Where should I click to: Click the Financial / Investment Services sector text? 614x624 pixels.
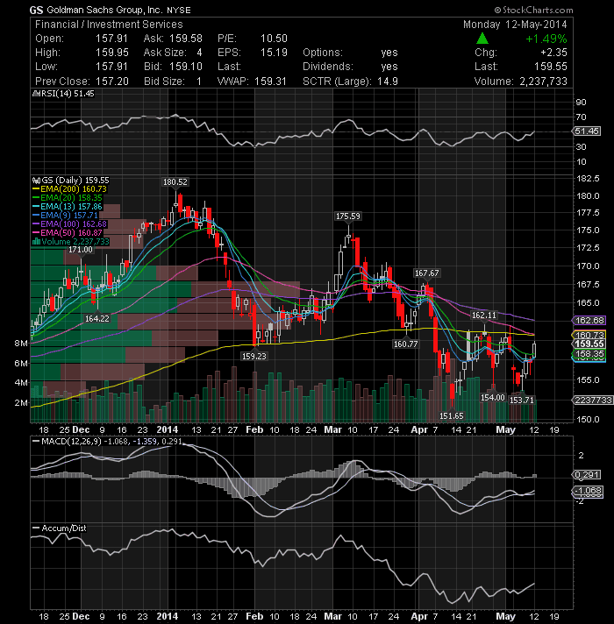109,25
